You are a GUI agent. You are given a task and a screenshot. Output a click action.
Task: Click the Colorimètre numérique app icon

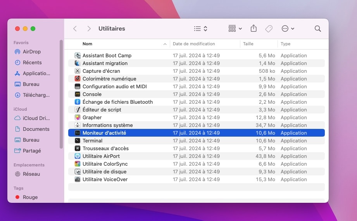pyautogui.click(x=78, y=79)
